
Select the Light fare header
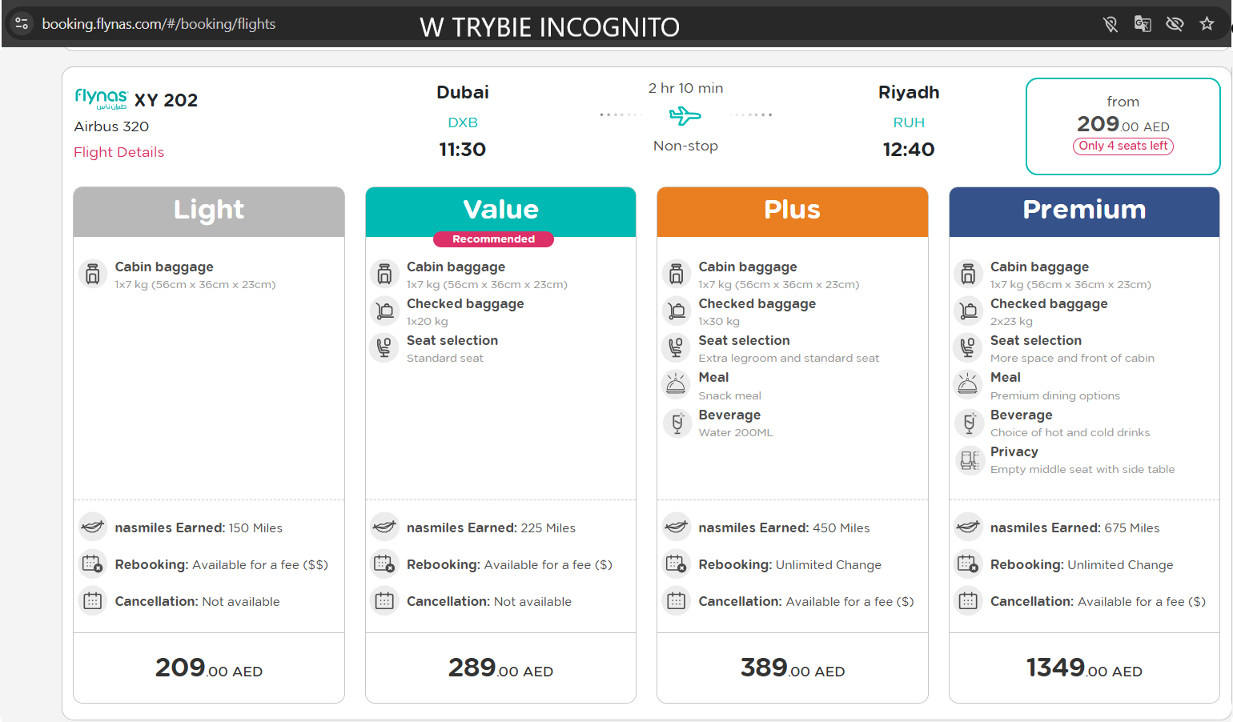coord(209,211)
